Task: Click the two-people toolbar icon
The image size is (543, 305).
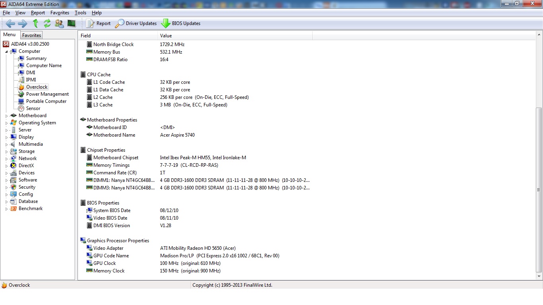Action: coord(59,23)
